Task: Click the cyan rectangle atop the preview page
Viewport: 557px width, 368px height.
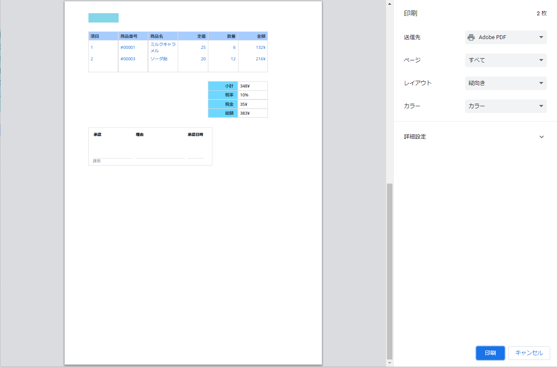Action: [x=103, y=18]
